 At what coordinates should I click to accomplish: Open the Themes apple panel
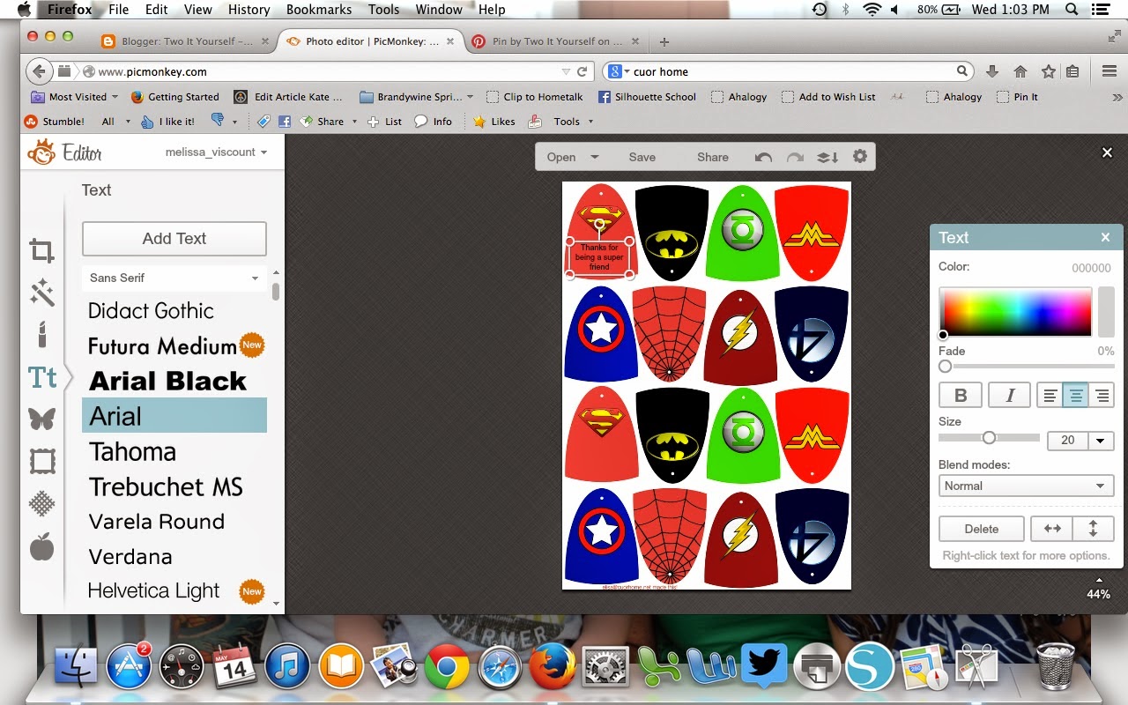41,546
